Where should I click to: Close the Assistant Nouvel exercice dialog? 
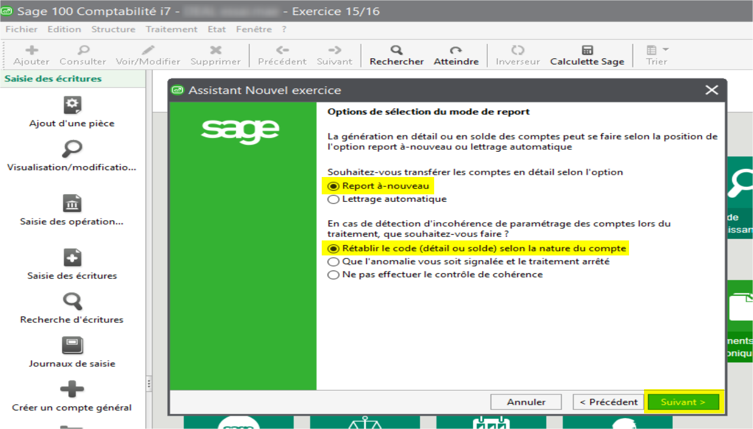[711, 90]
